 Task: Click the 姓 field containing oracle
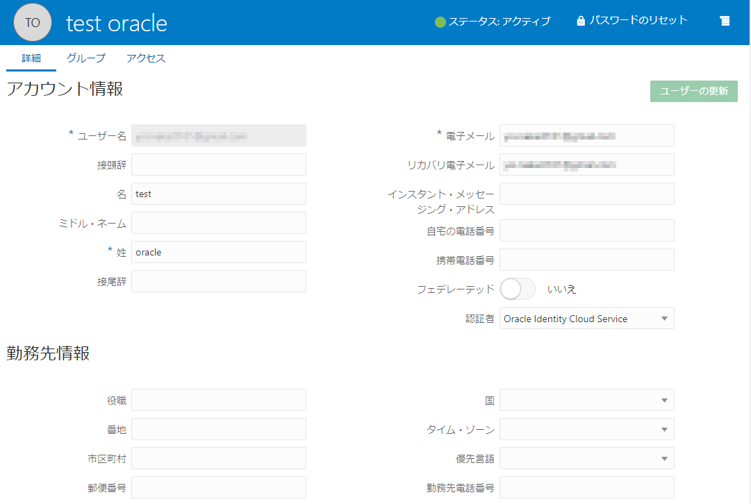[218, 253]
